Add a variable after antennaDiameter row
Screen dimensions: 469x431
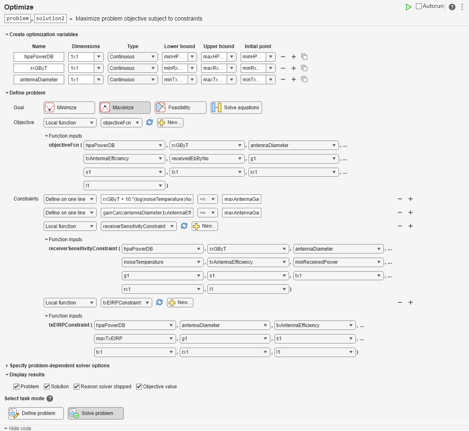(294, 80)
